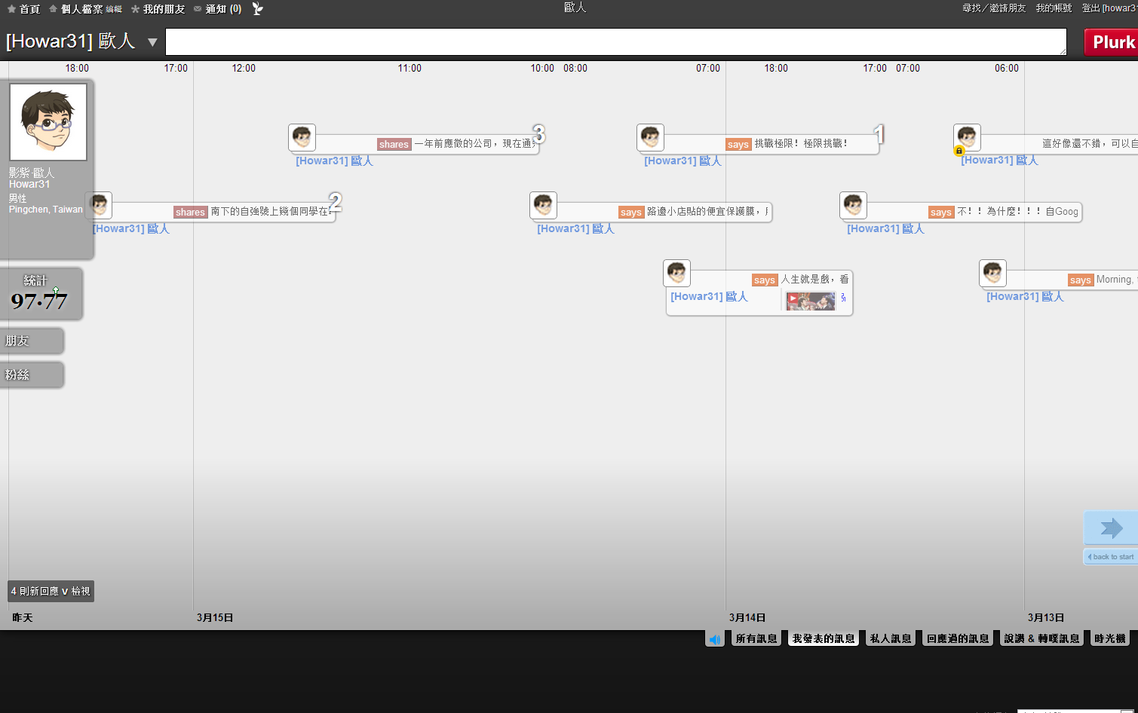Switch to the 私人訊息 tab

tap(891, 639)
